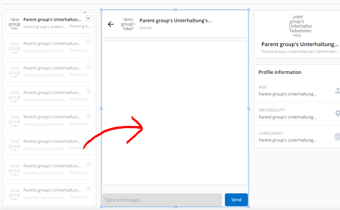Dismiss the last conversation card with its X
340x210 pixels.
[88, 189]
